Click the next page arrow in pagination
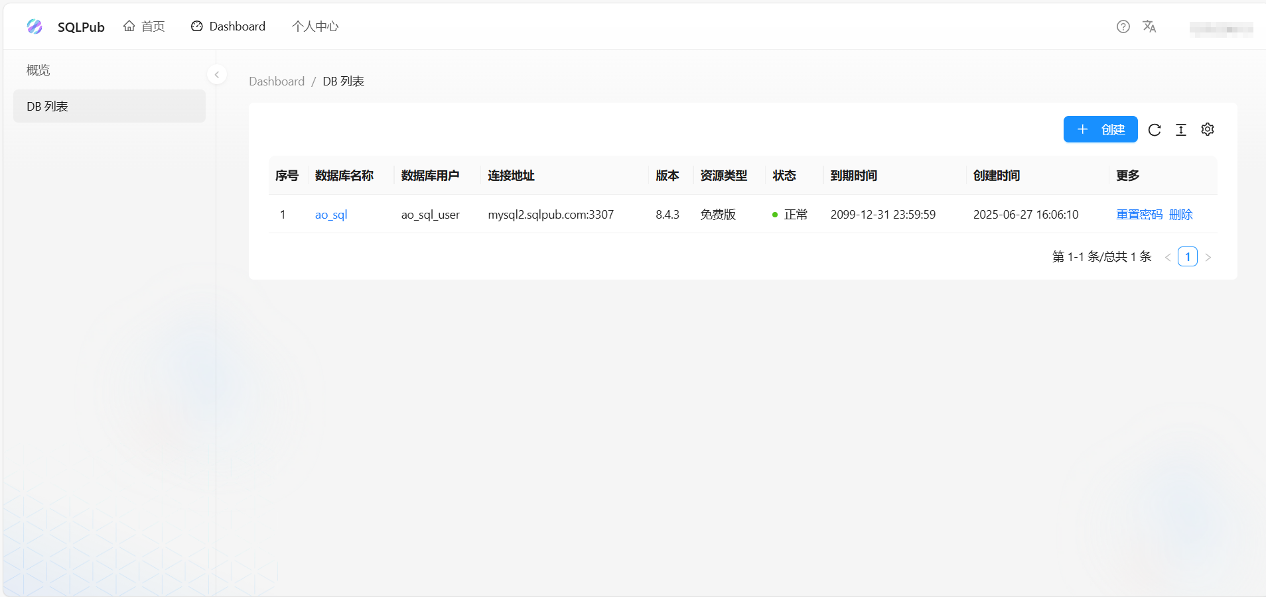This screenshot has width=1266, height=597. (1209, 257)
